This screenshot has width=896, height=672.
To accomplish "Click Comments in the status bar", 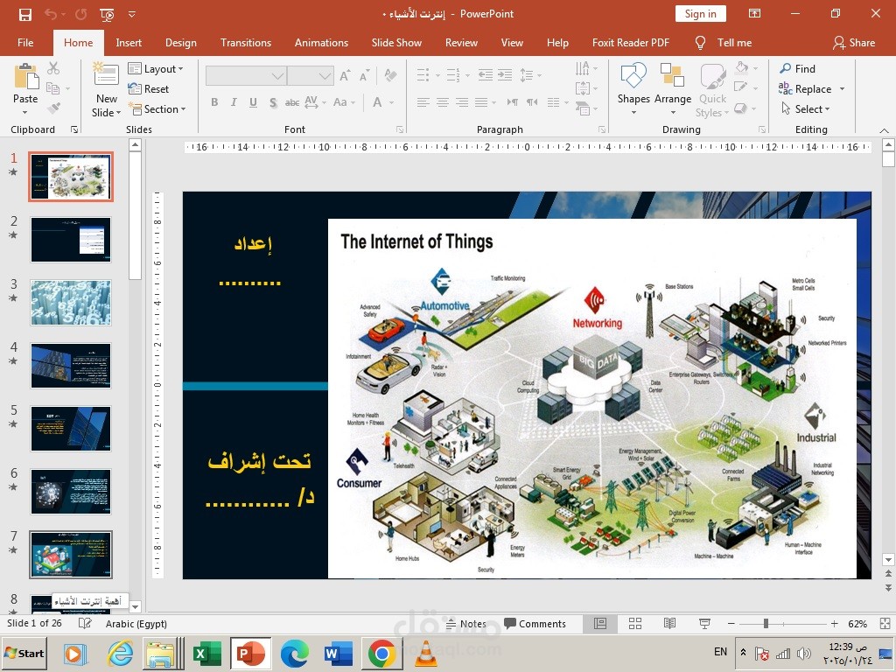I will coord(535,624).
